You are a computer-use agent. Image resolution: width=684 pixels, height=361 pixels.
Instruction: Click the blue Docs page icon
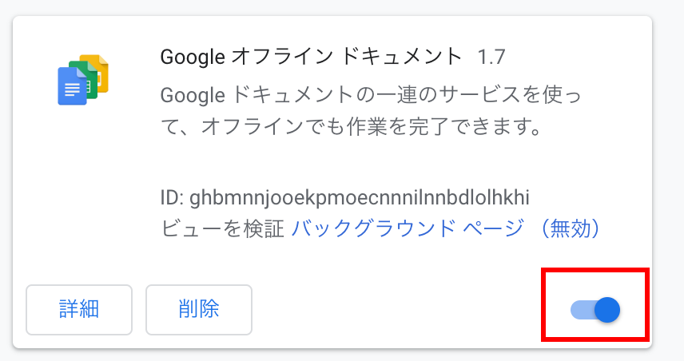[x=71, y=86]
